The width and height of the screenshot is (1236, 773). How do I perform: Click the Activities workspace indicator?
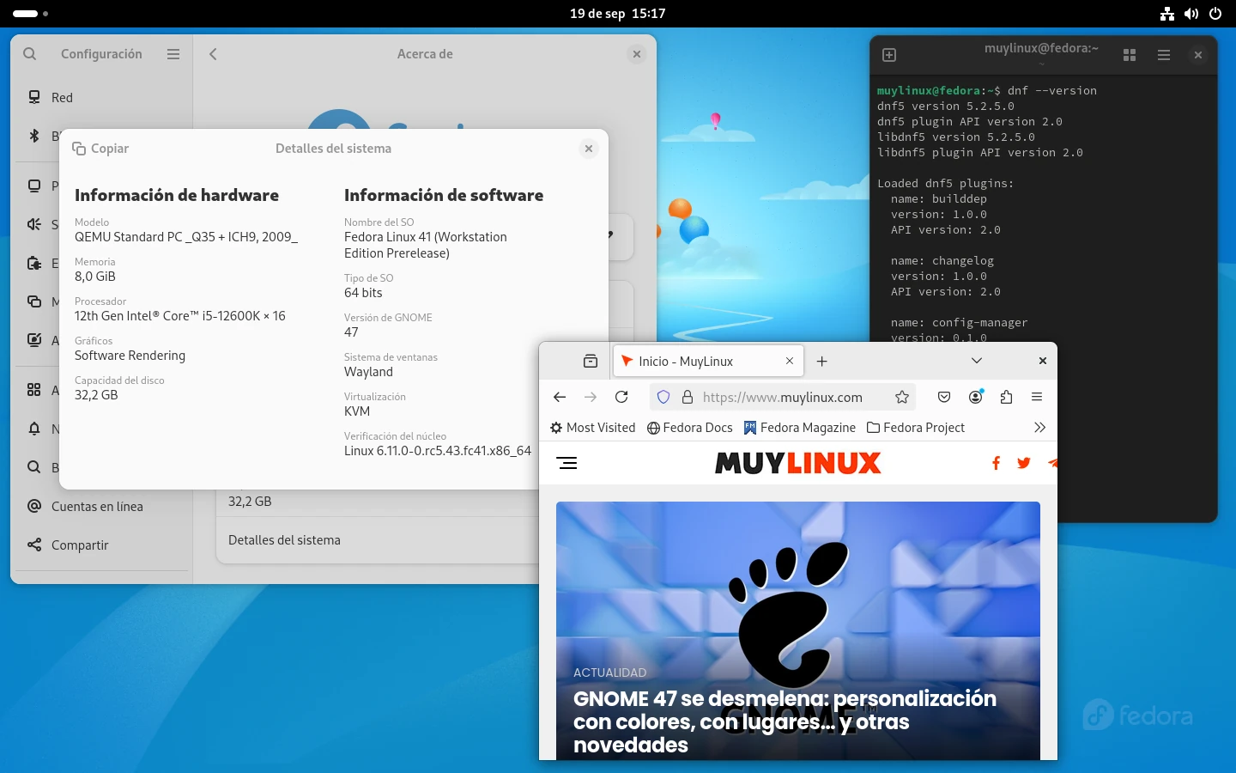[30, 14]
